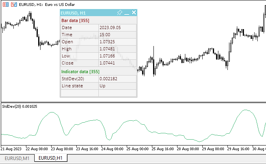This screenshot has height=164, width=266.
Task: Select the Date label cell
Action: tap(79, 28)
